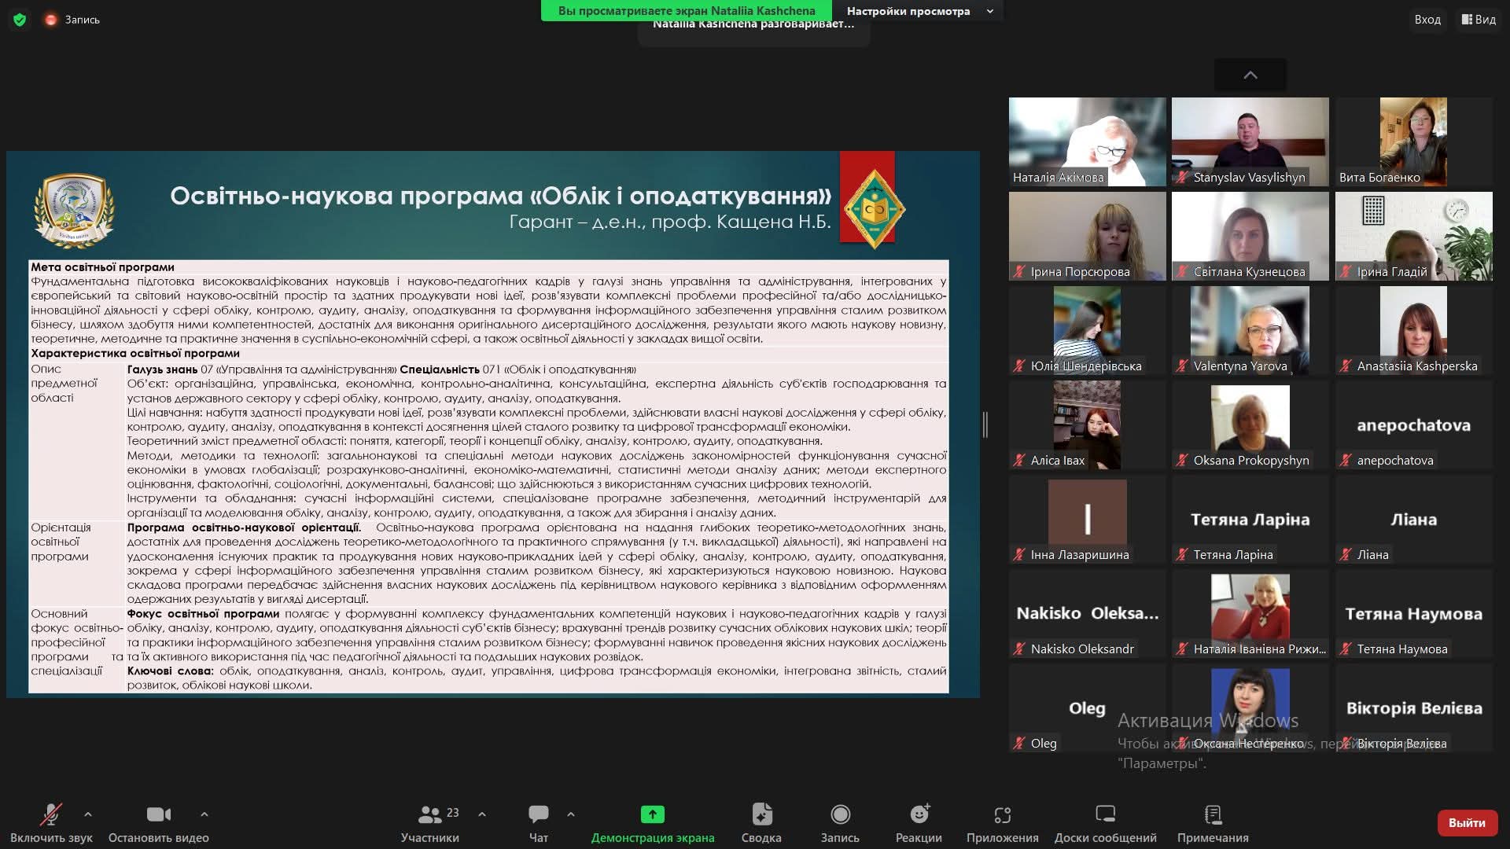Unmute microphone with Включить звук

[x=51, y=814]
